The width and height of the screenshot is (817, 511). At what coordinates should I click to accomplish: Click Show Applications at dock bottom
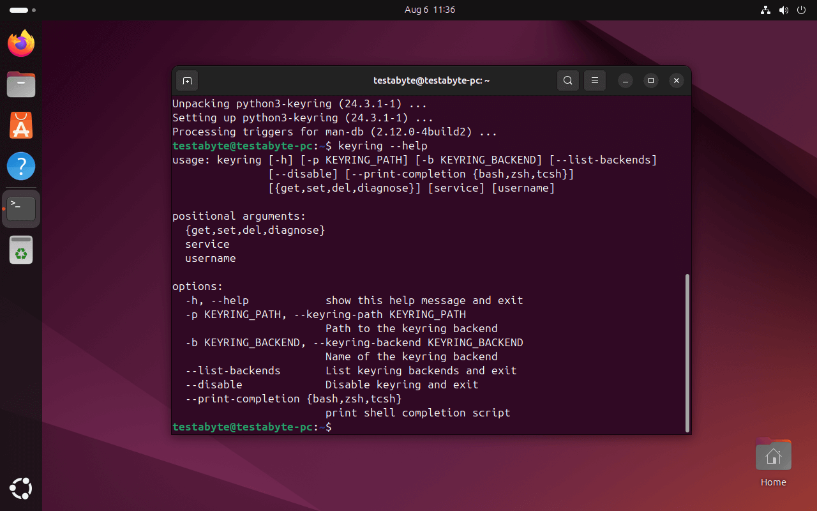click(x=20, y=489)
